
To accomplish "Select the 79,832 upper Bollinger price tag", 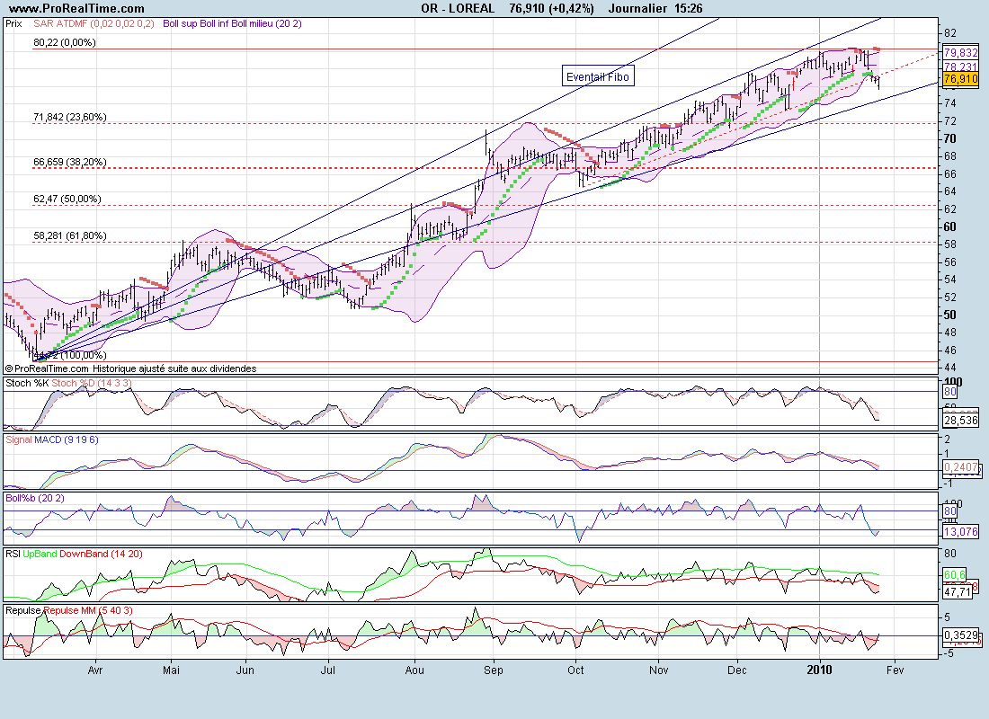I will tap(960, 53).
